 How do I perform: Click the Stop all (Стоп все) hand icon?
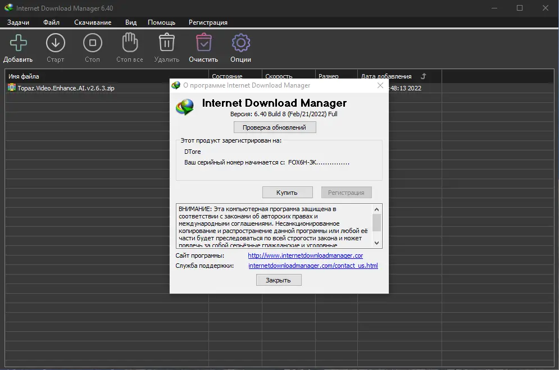point(130,42)
